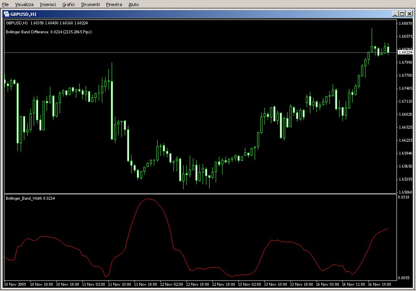
Task: Click the 11 Nov 18:00 time label
Action: [145, 285]
